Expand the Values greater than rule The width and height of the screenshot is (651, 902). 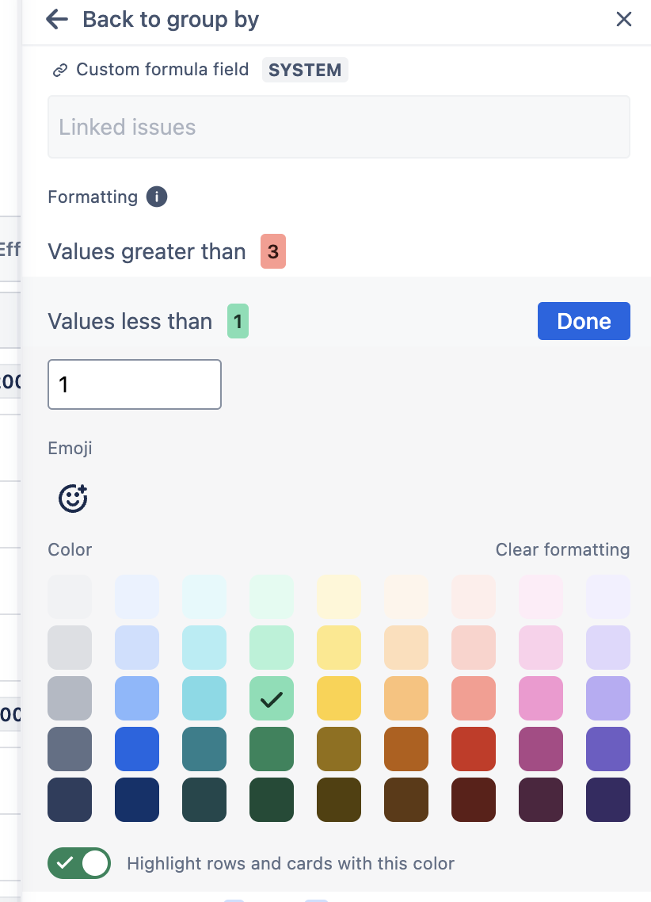click(x=147, y=251)
